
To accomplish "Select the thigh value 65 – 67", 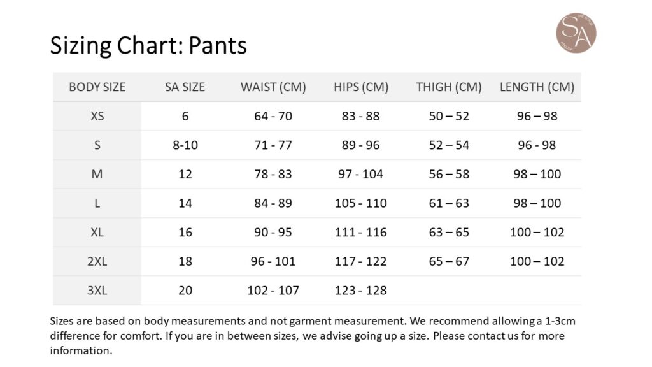I will coord(449,261).
